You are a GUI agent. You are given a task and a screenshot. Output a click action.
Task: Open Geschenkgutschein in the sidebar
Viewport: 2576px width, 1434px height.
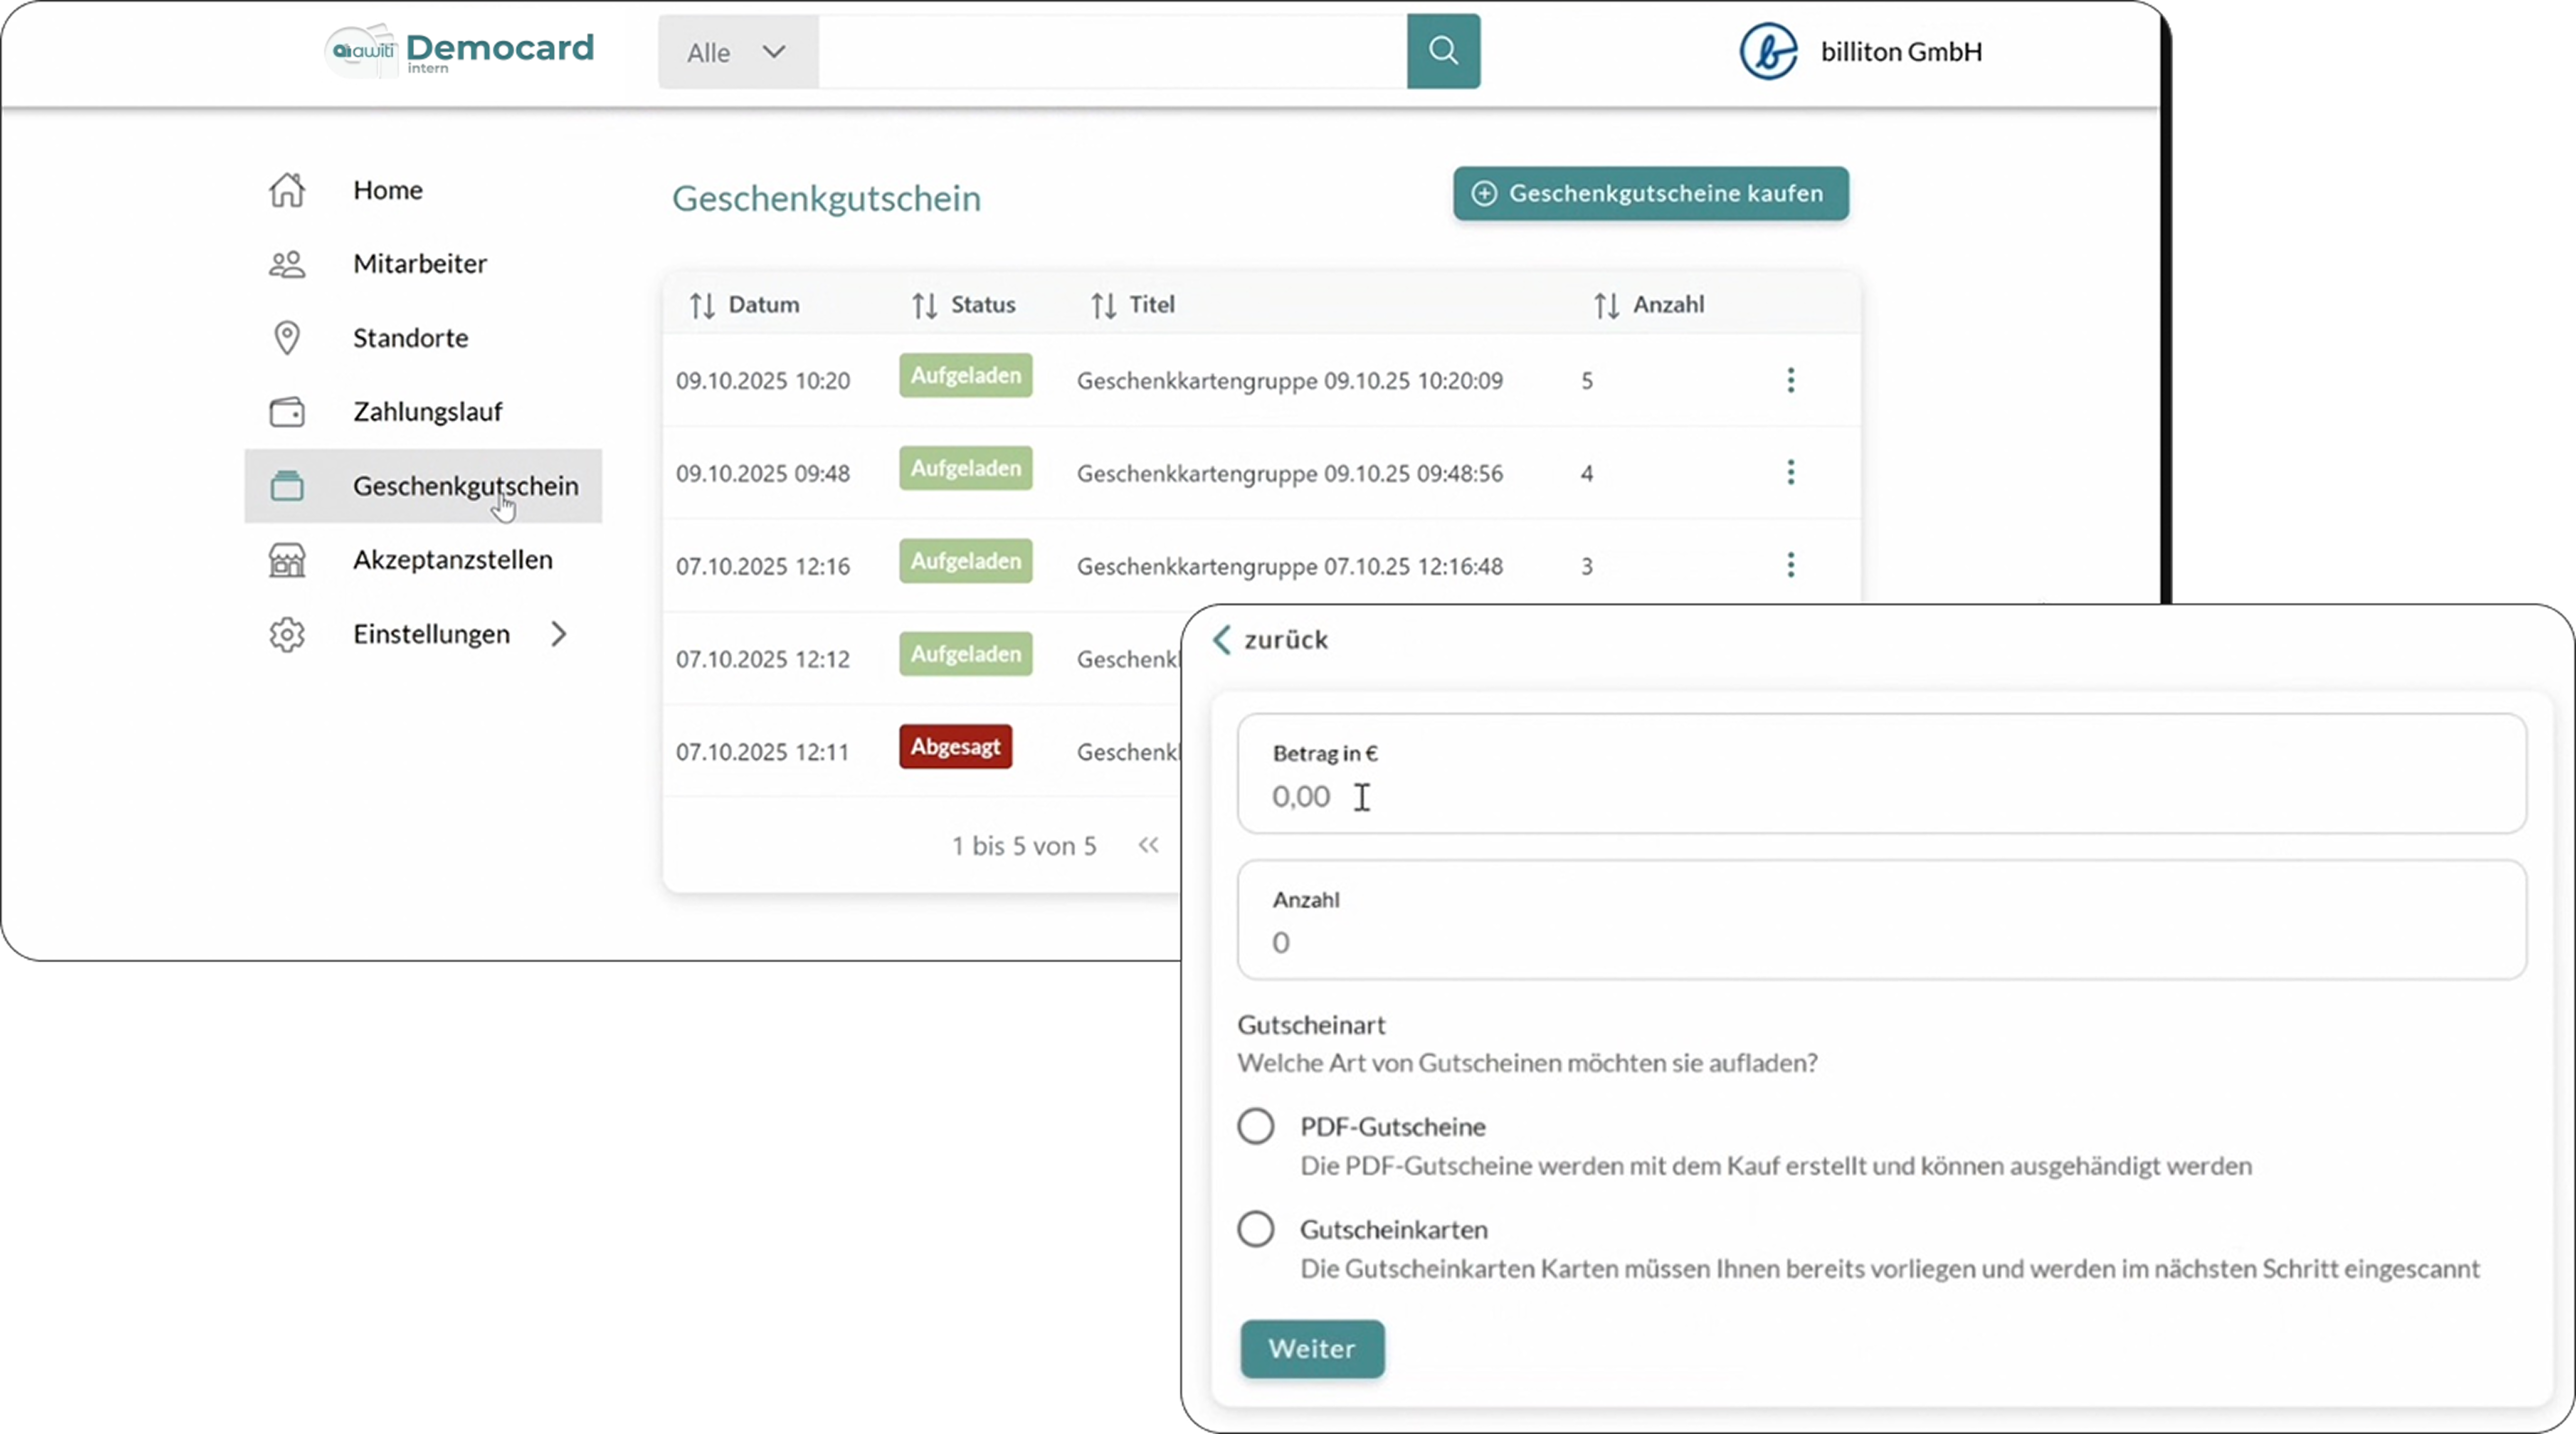[465, 486]
